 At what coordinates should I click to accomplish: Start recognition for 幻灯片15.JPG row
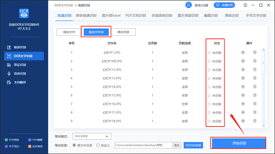243,95
